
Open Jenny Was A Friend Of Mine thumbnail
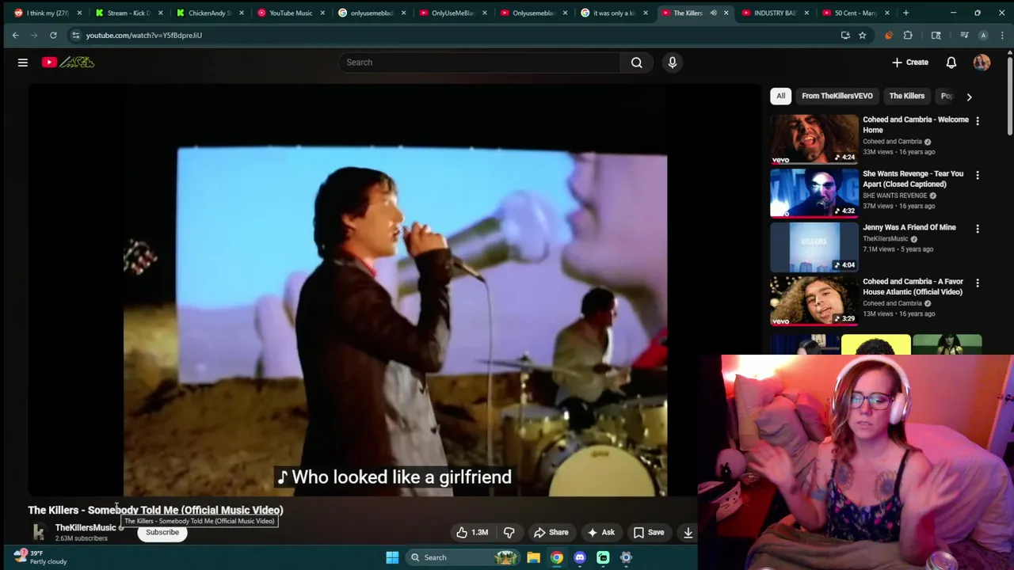[x=814, y=246]
